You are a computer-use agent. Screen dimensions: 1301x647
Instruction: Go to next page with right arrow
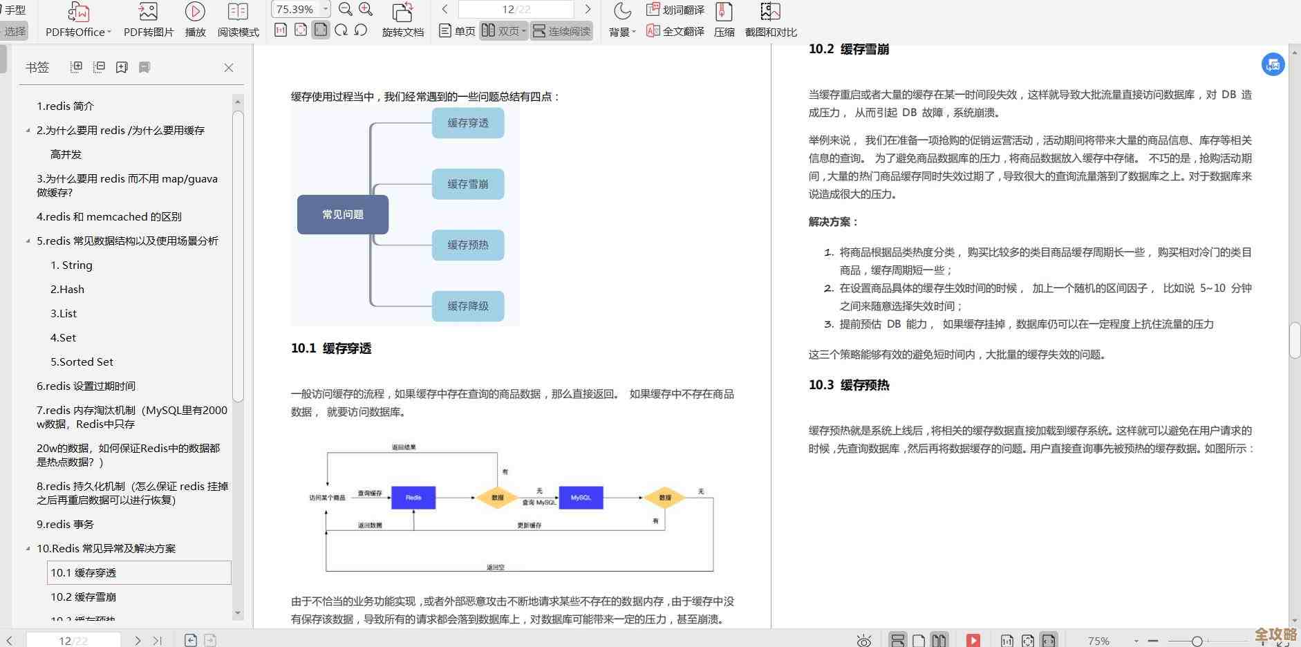pos(586,9)
